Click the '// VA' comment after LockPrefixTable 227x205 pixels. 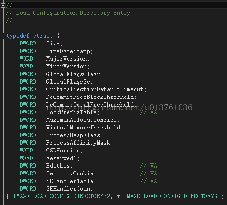coord(148,112)
